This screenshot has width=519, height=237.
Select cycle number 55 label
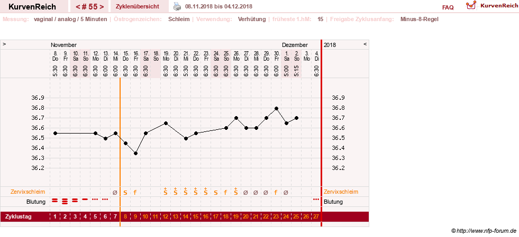pos(90,7)
